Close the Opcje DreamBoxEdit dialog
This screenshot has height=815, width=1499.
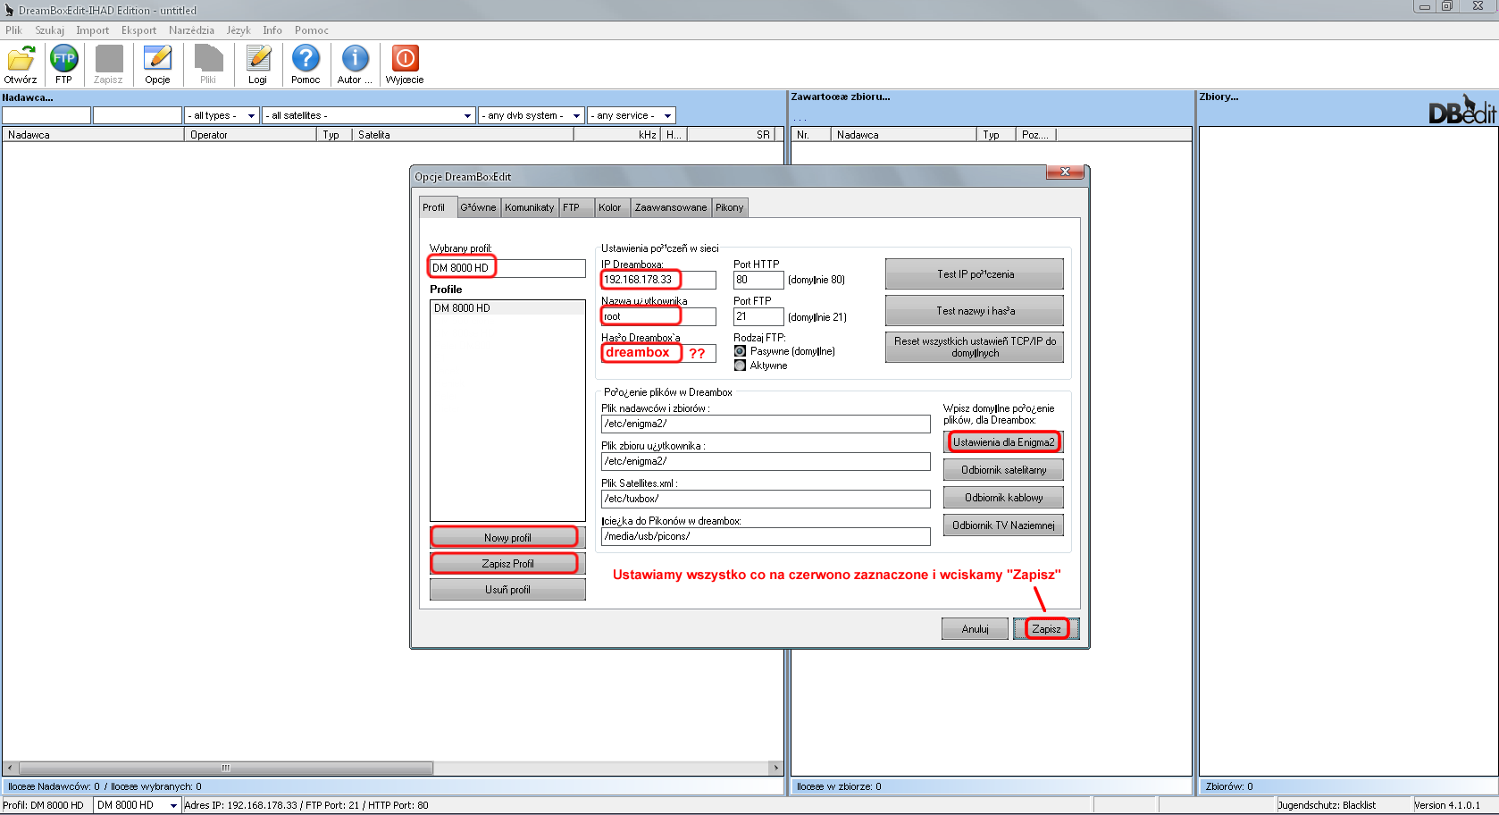click(x=1065, y=172)
